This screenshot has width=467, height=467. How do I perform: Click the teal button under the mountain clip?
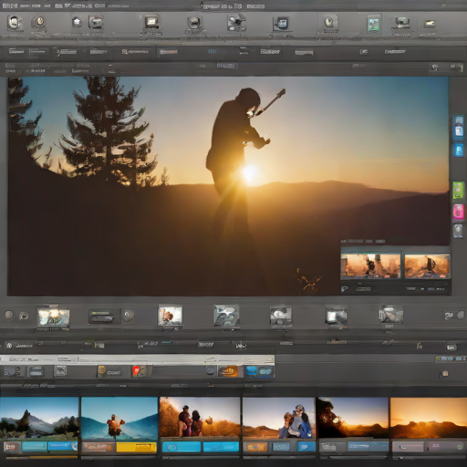click(35, 446)
